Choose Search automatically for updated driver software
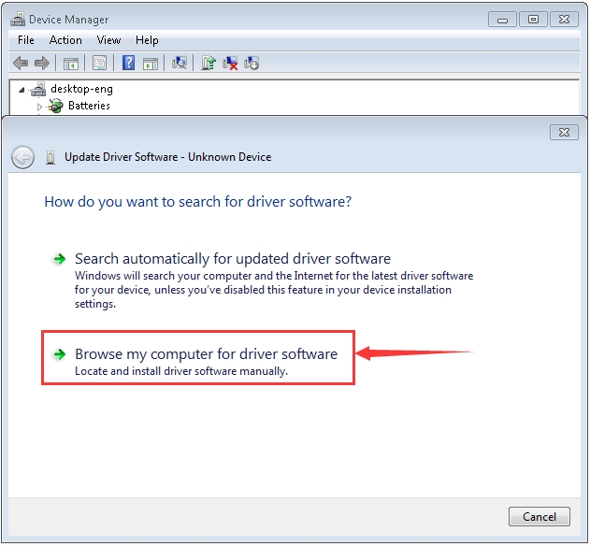 pos(232,259)
